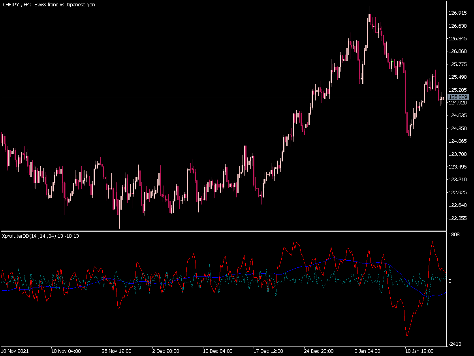Click the 10 Nov 2021 date label
Viewport: 474px width, 356px height.
pyautogui.click(x=15, y=351)
